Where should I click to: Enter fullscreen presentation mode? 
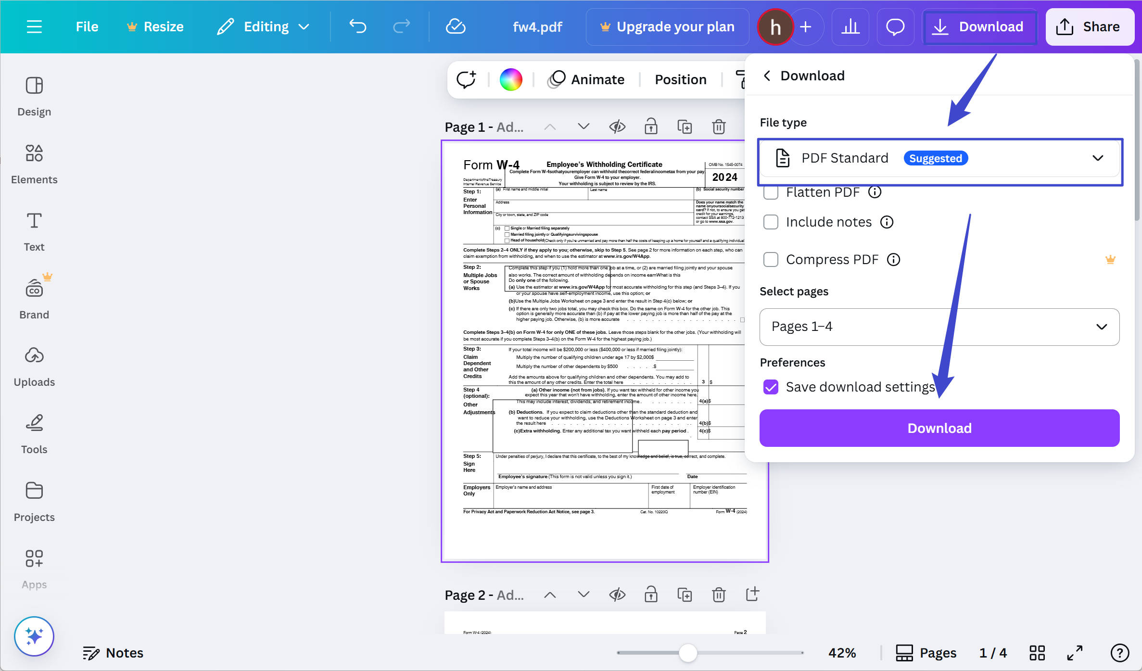pyautogui.click(x=1075, y=653)
